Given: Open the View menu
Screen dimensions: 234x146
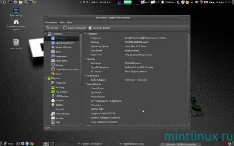Looking at the screenshot, I should (62, 22).
